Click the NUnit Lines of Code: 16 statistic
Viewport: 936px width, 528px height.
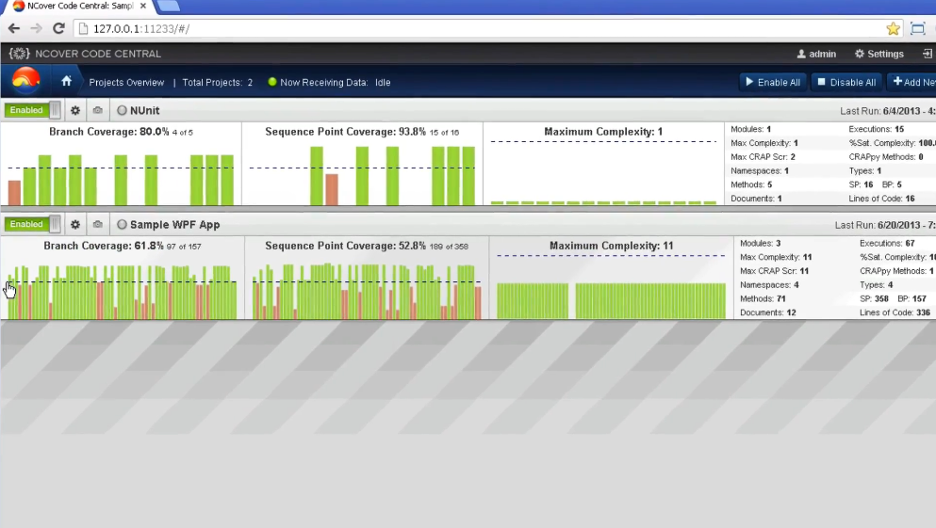(881, 199)
